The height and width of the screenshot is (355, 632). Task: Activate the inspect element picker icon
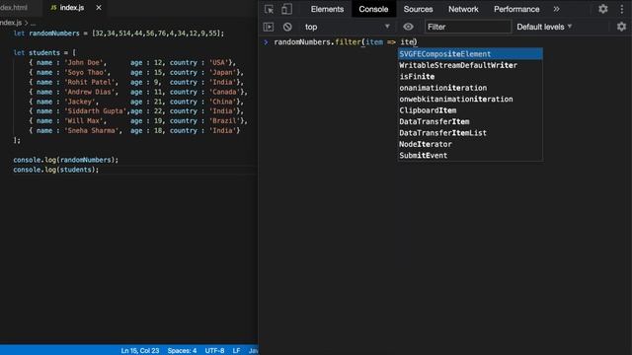pos(269,9)
